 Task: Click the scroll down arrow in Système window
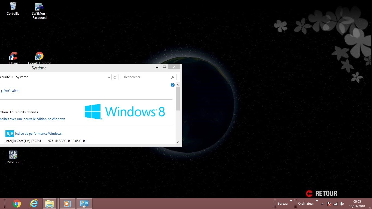[x=178, y=142]
